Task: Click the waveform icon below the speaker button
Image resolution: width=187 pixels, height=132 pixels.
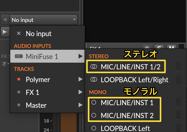Action: [5, 32]
